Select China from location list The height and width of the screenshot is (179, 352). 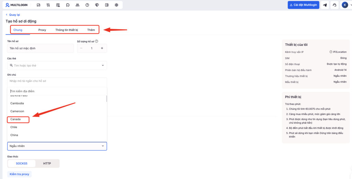pos(14,135)
